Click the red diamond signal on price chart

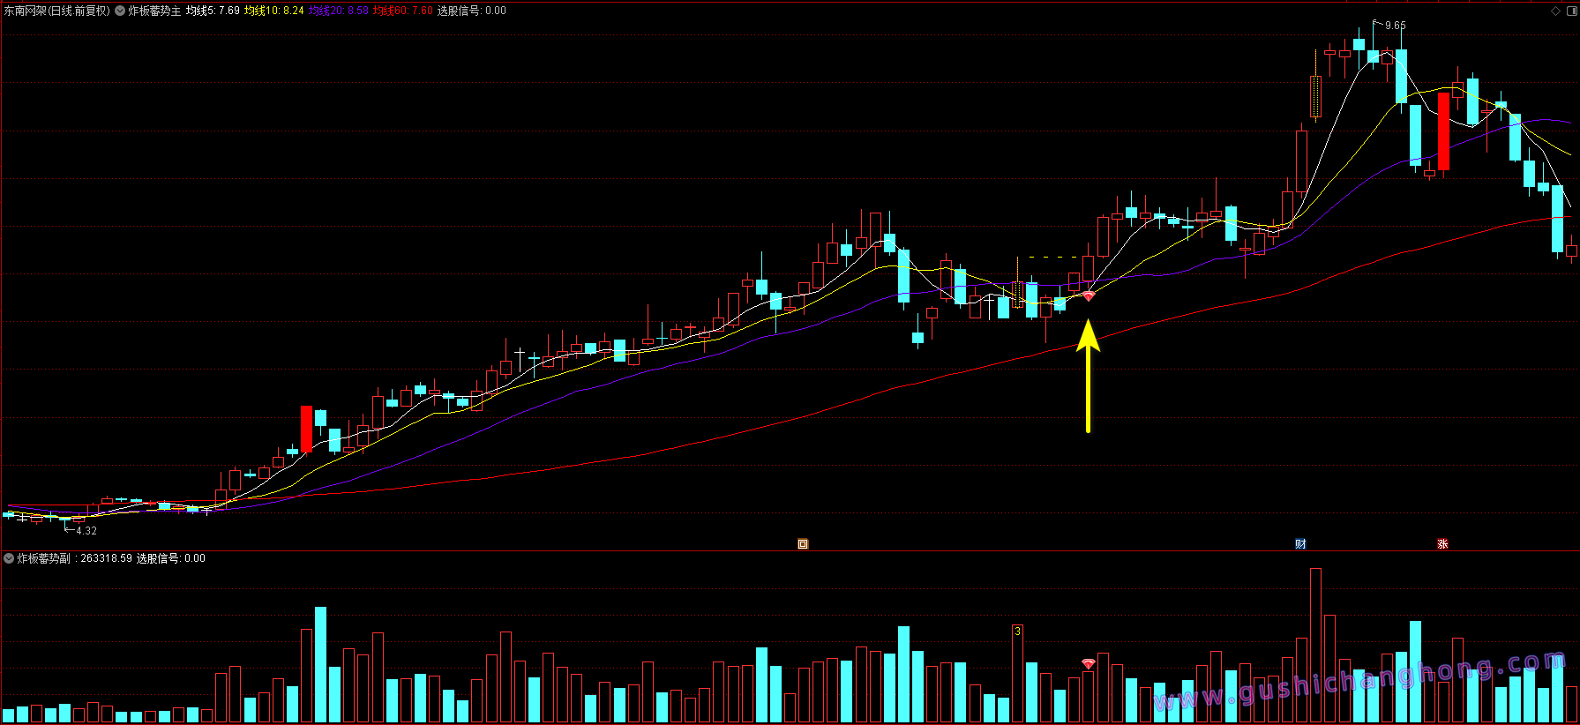[1089, 297]
